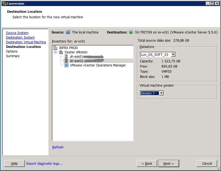The image size is (221, 171).
Task: Click the Block size value 1 MB
Action: (165, 77)
